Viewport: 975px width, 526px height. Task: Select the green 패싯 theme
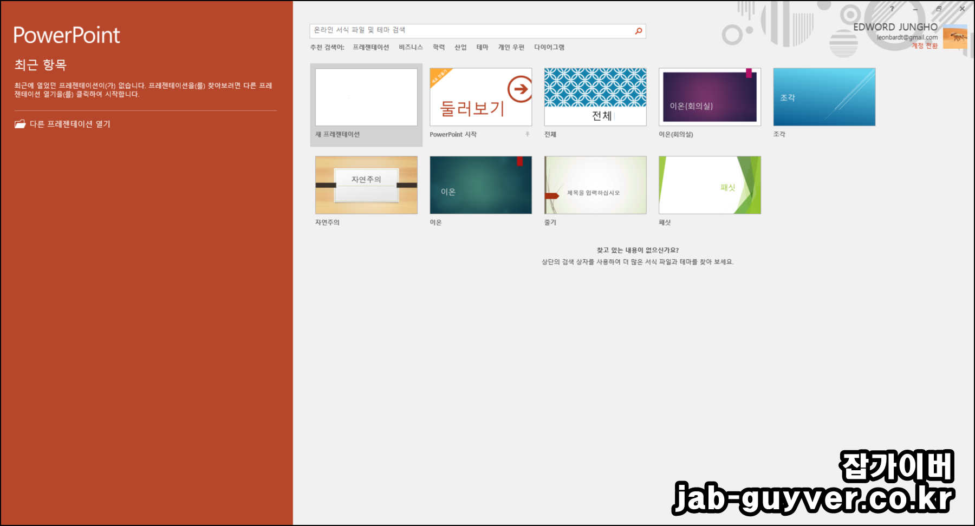(x=710, y=185)
